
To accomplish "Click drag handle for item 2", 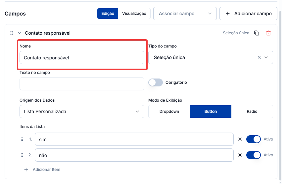I will (22, 155).
